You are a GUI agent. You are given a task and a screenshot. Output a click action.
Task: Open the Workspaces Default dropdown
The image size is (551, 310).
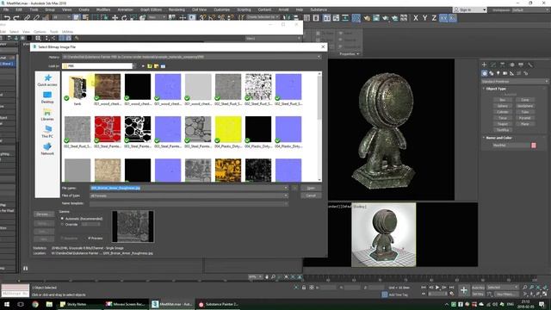pos(530,9)
